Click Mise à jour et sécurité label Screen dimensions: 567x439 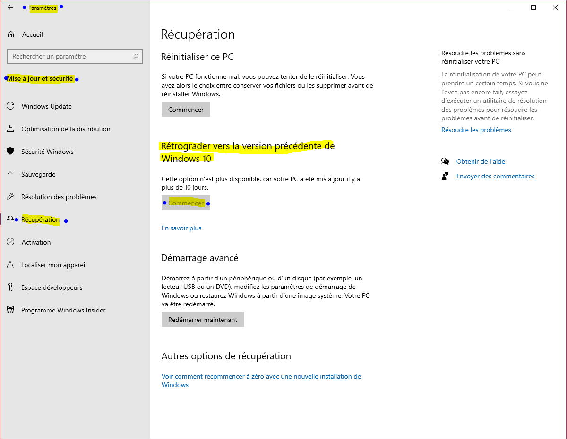(40, 79)
